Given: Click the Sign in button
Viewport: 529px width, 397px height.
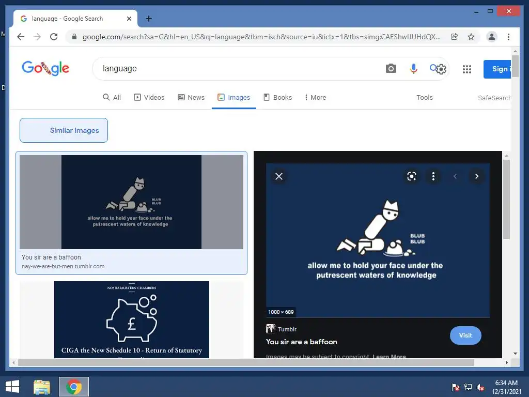Looking at the screenshot, I should tap(497, 69).
